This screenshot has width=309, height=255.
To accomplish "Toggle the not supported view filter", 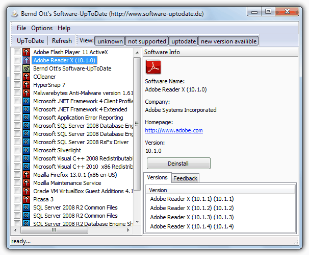I will (x=147, y=41).
